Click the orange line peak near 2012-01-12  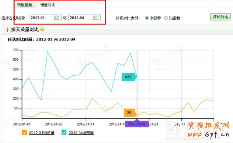(92, 98)
